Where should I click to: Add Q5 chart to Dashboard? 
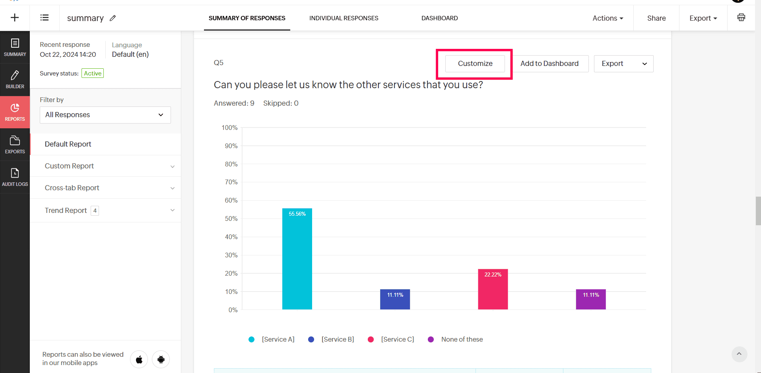click(x=549, y=64)
